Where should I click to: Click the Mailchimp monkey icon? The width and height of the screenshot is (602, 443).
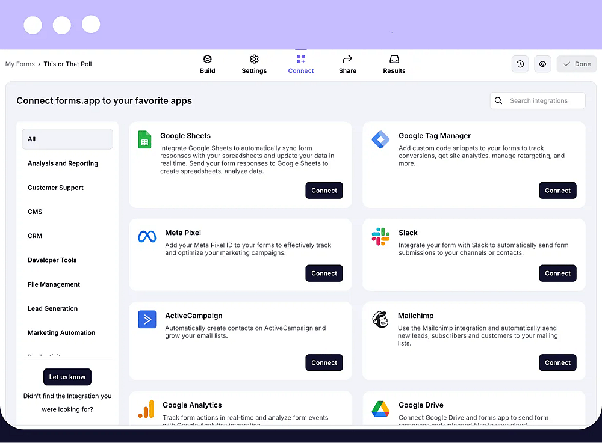380,319
